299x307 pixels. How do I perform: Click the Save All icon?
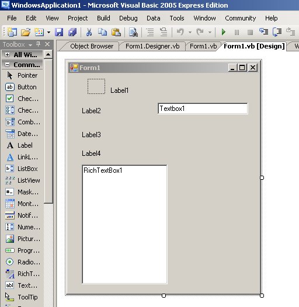click(72, 32)
